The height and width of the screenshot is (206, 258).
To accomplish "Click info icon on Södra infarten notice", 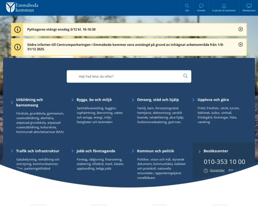I will coord(18,47).
